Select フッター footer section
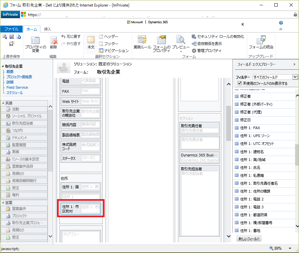Image resolution: width=299 pixels, height=253 pixels. (109, 44)
